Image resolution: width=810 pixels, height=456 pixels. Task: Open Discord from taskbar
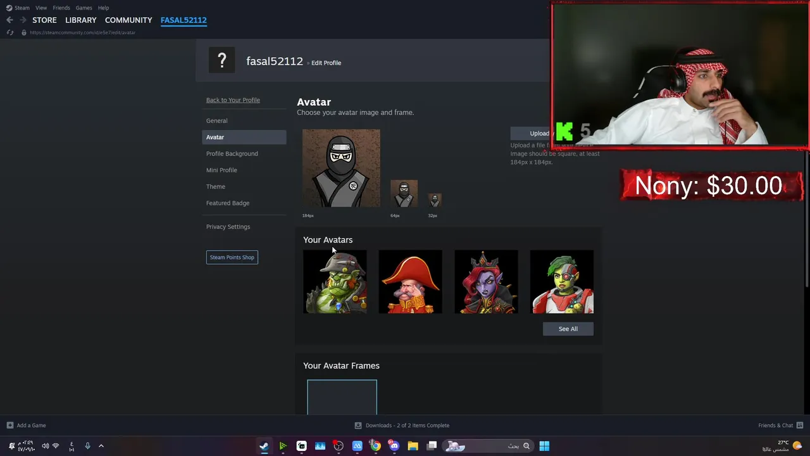coord(394,446)
